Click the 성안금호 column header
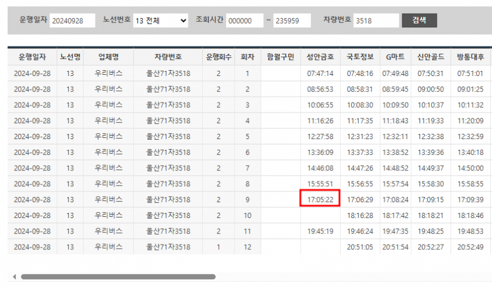The width and height of the screenshot is (492, 287). (320, 57)
